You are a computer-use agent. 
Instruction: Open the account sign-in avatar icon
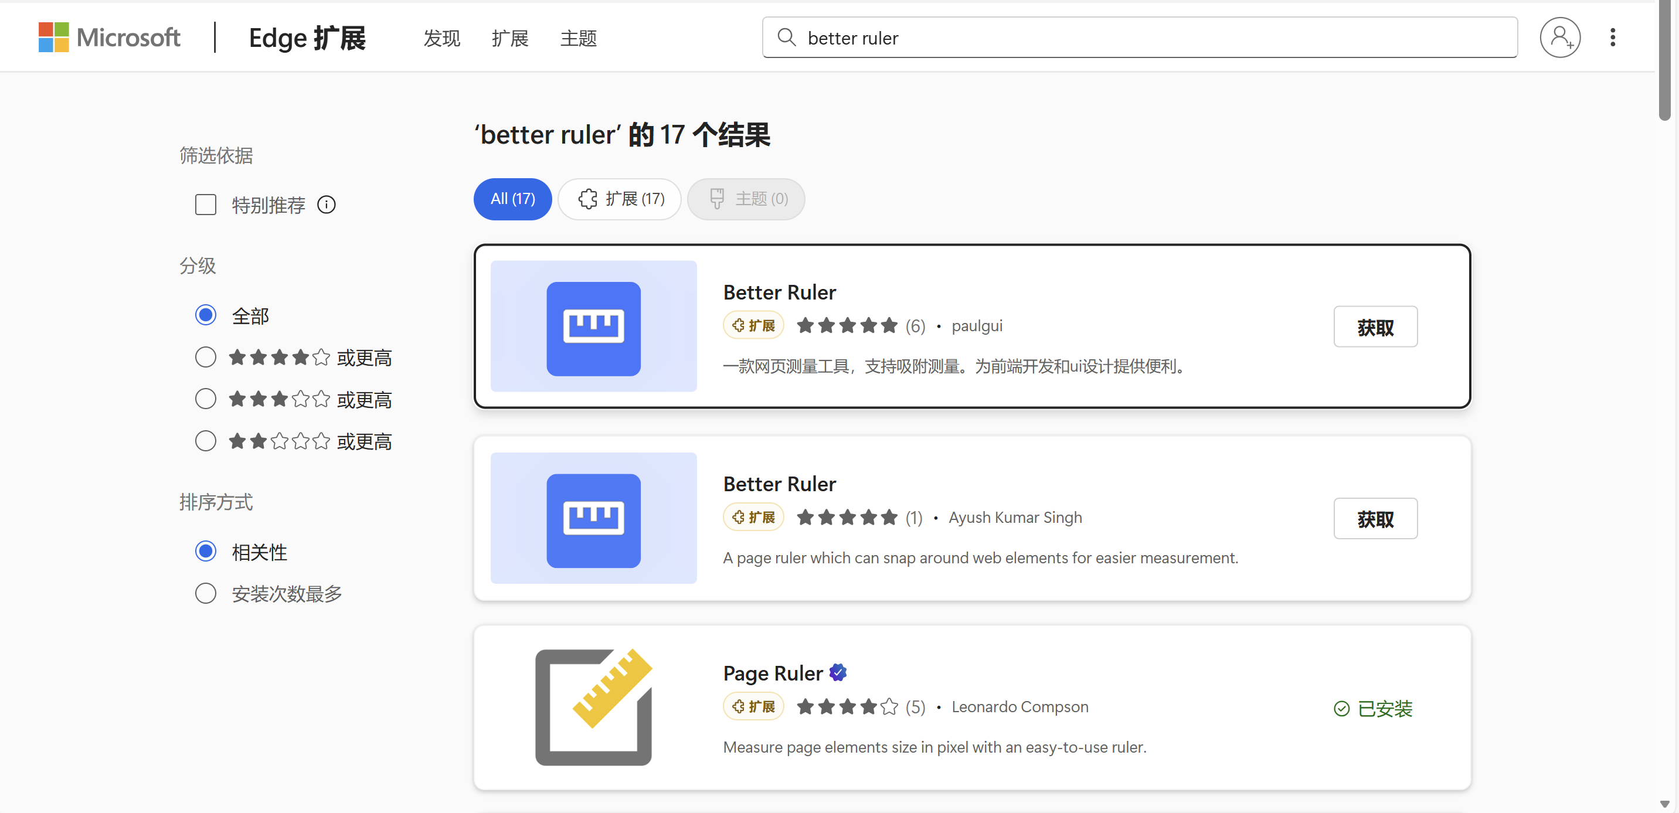pyautogui.click(x=1560, y=37)
